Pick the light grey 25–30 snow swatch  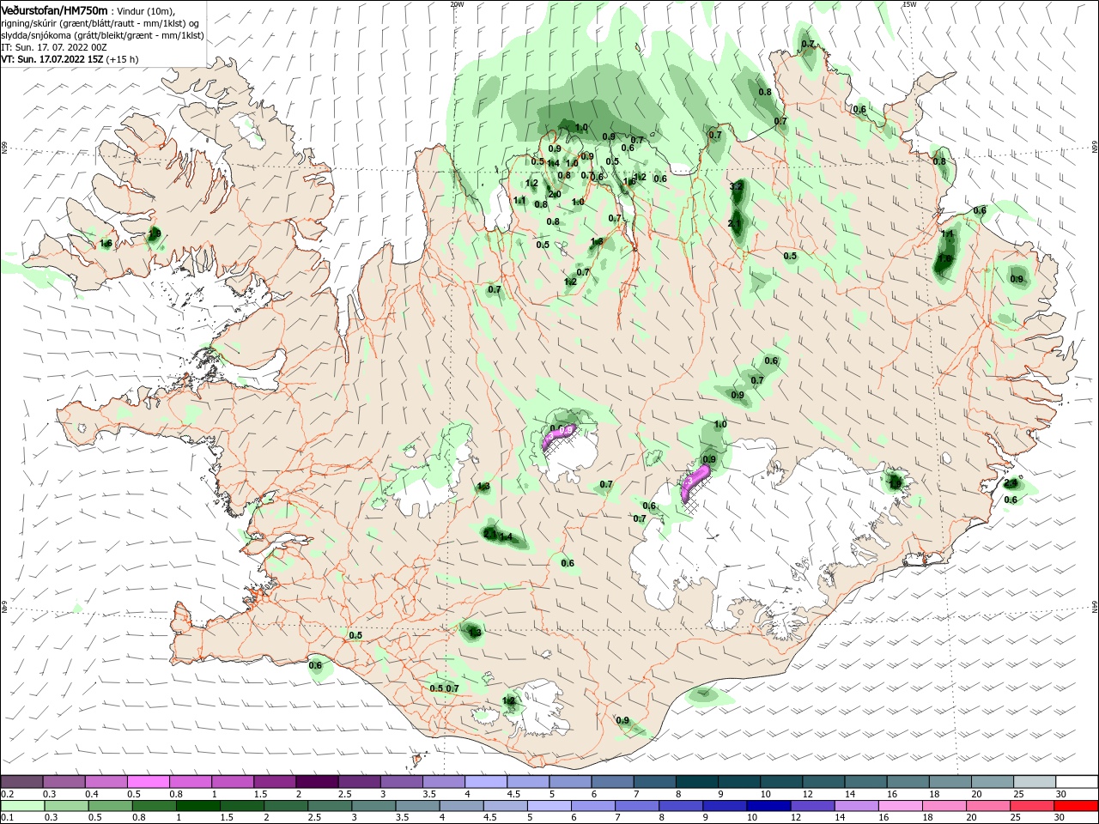(x=1035, y=782)
